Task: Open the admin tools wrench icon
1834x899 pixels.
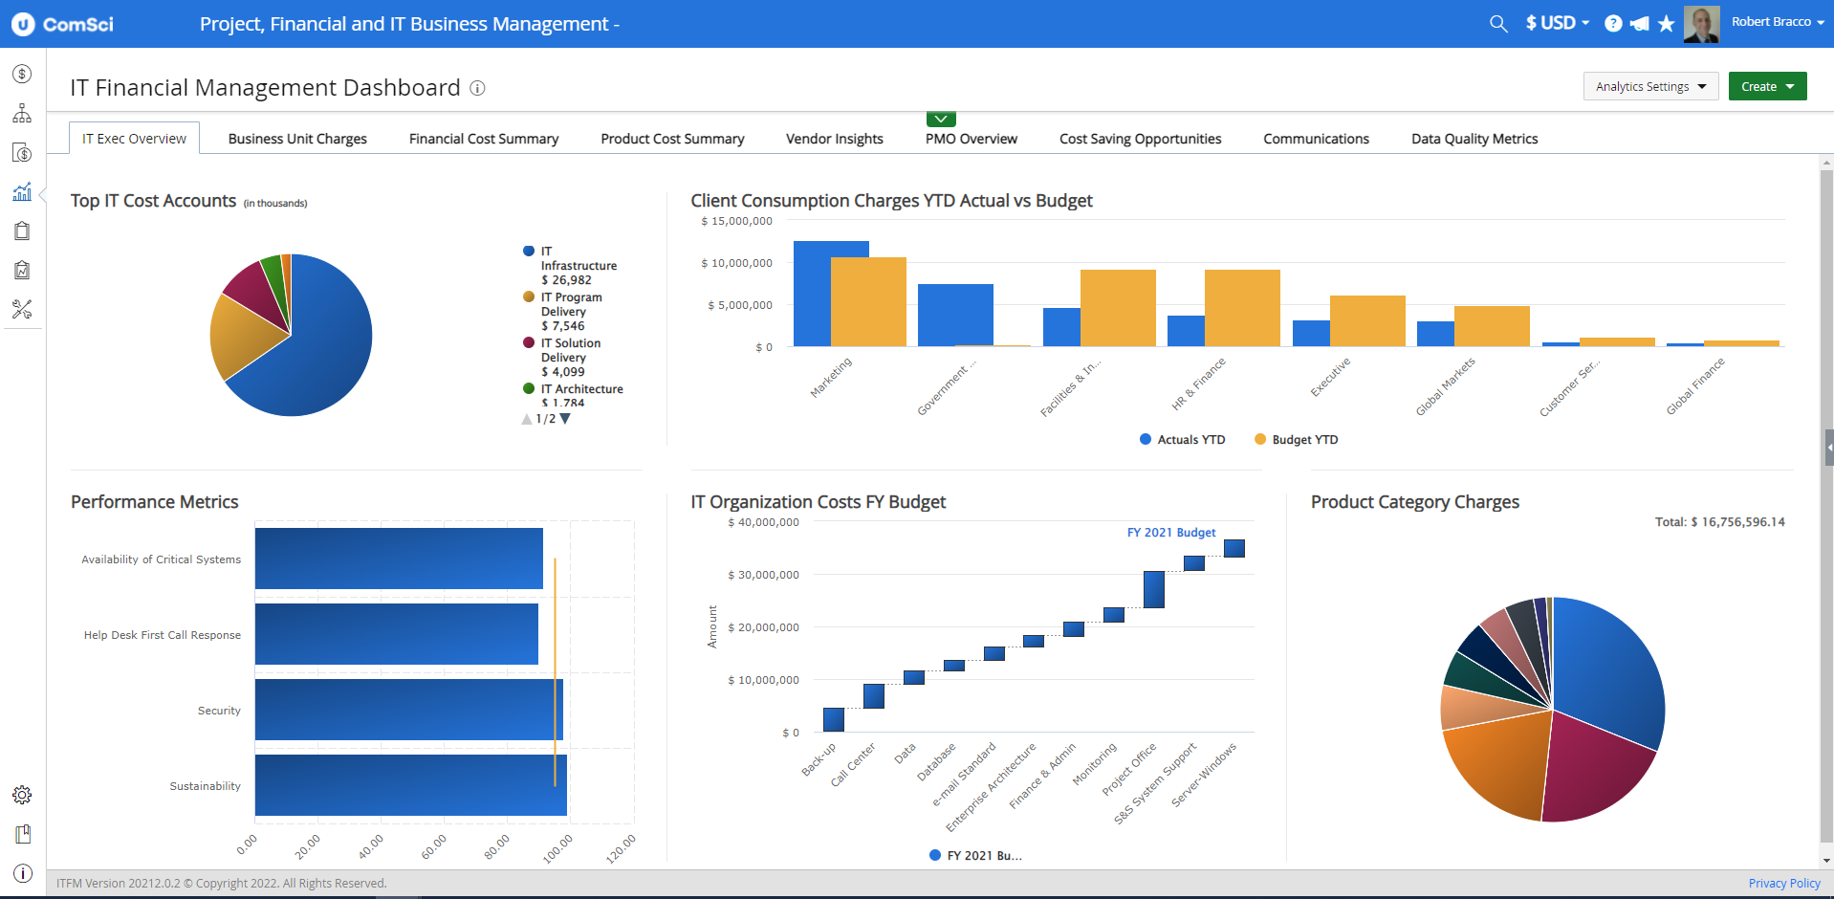Action: click(x=22, y=309)
